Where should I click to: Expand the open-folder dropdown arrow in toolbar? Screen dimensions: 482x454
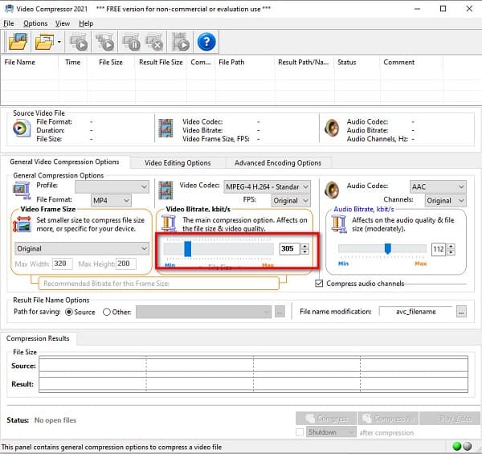pos(59,42)
